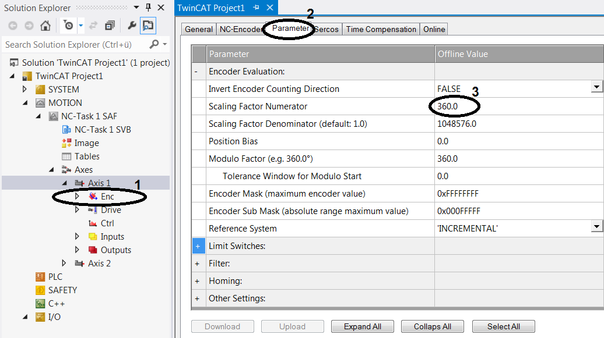Click the Forward arrow in Solution Explorer toolbar
The width and height of the screenshot is (604, 338).
tap(29, 26)
